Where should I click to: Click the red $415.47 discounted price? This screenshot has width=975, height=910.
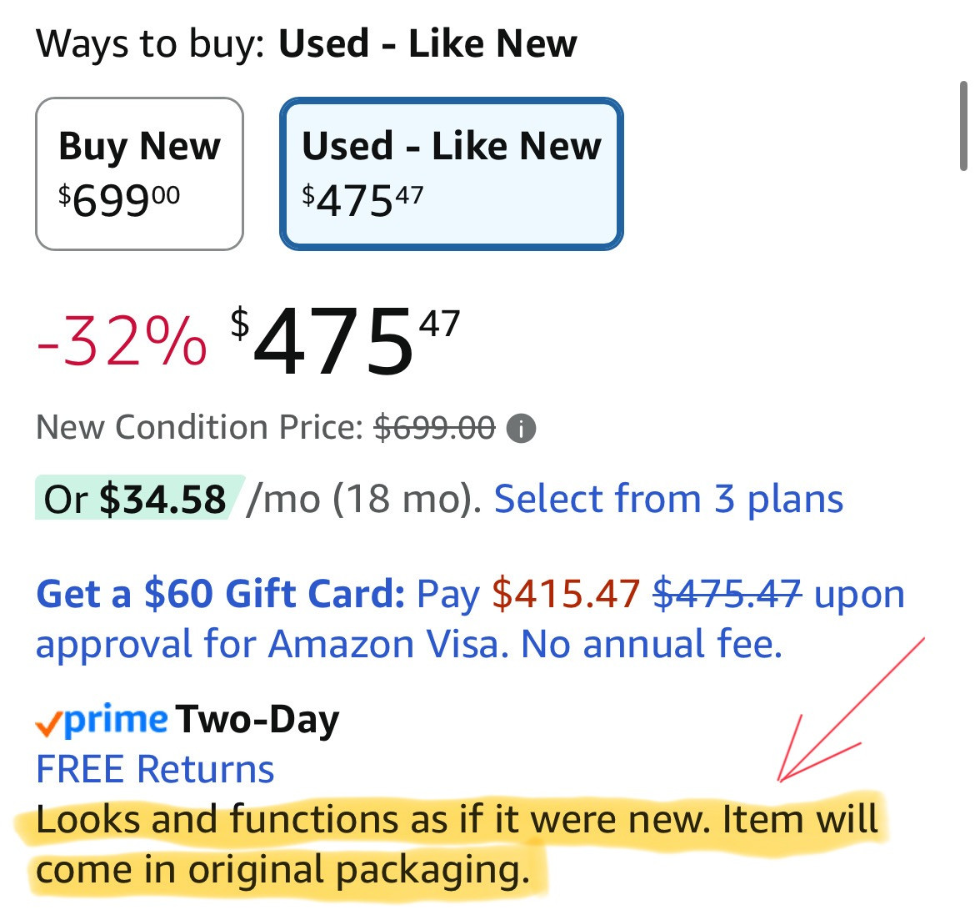point(566,595)
